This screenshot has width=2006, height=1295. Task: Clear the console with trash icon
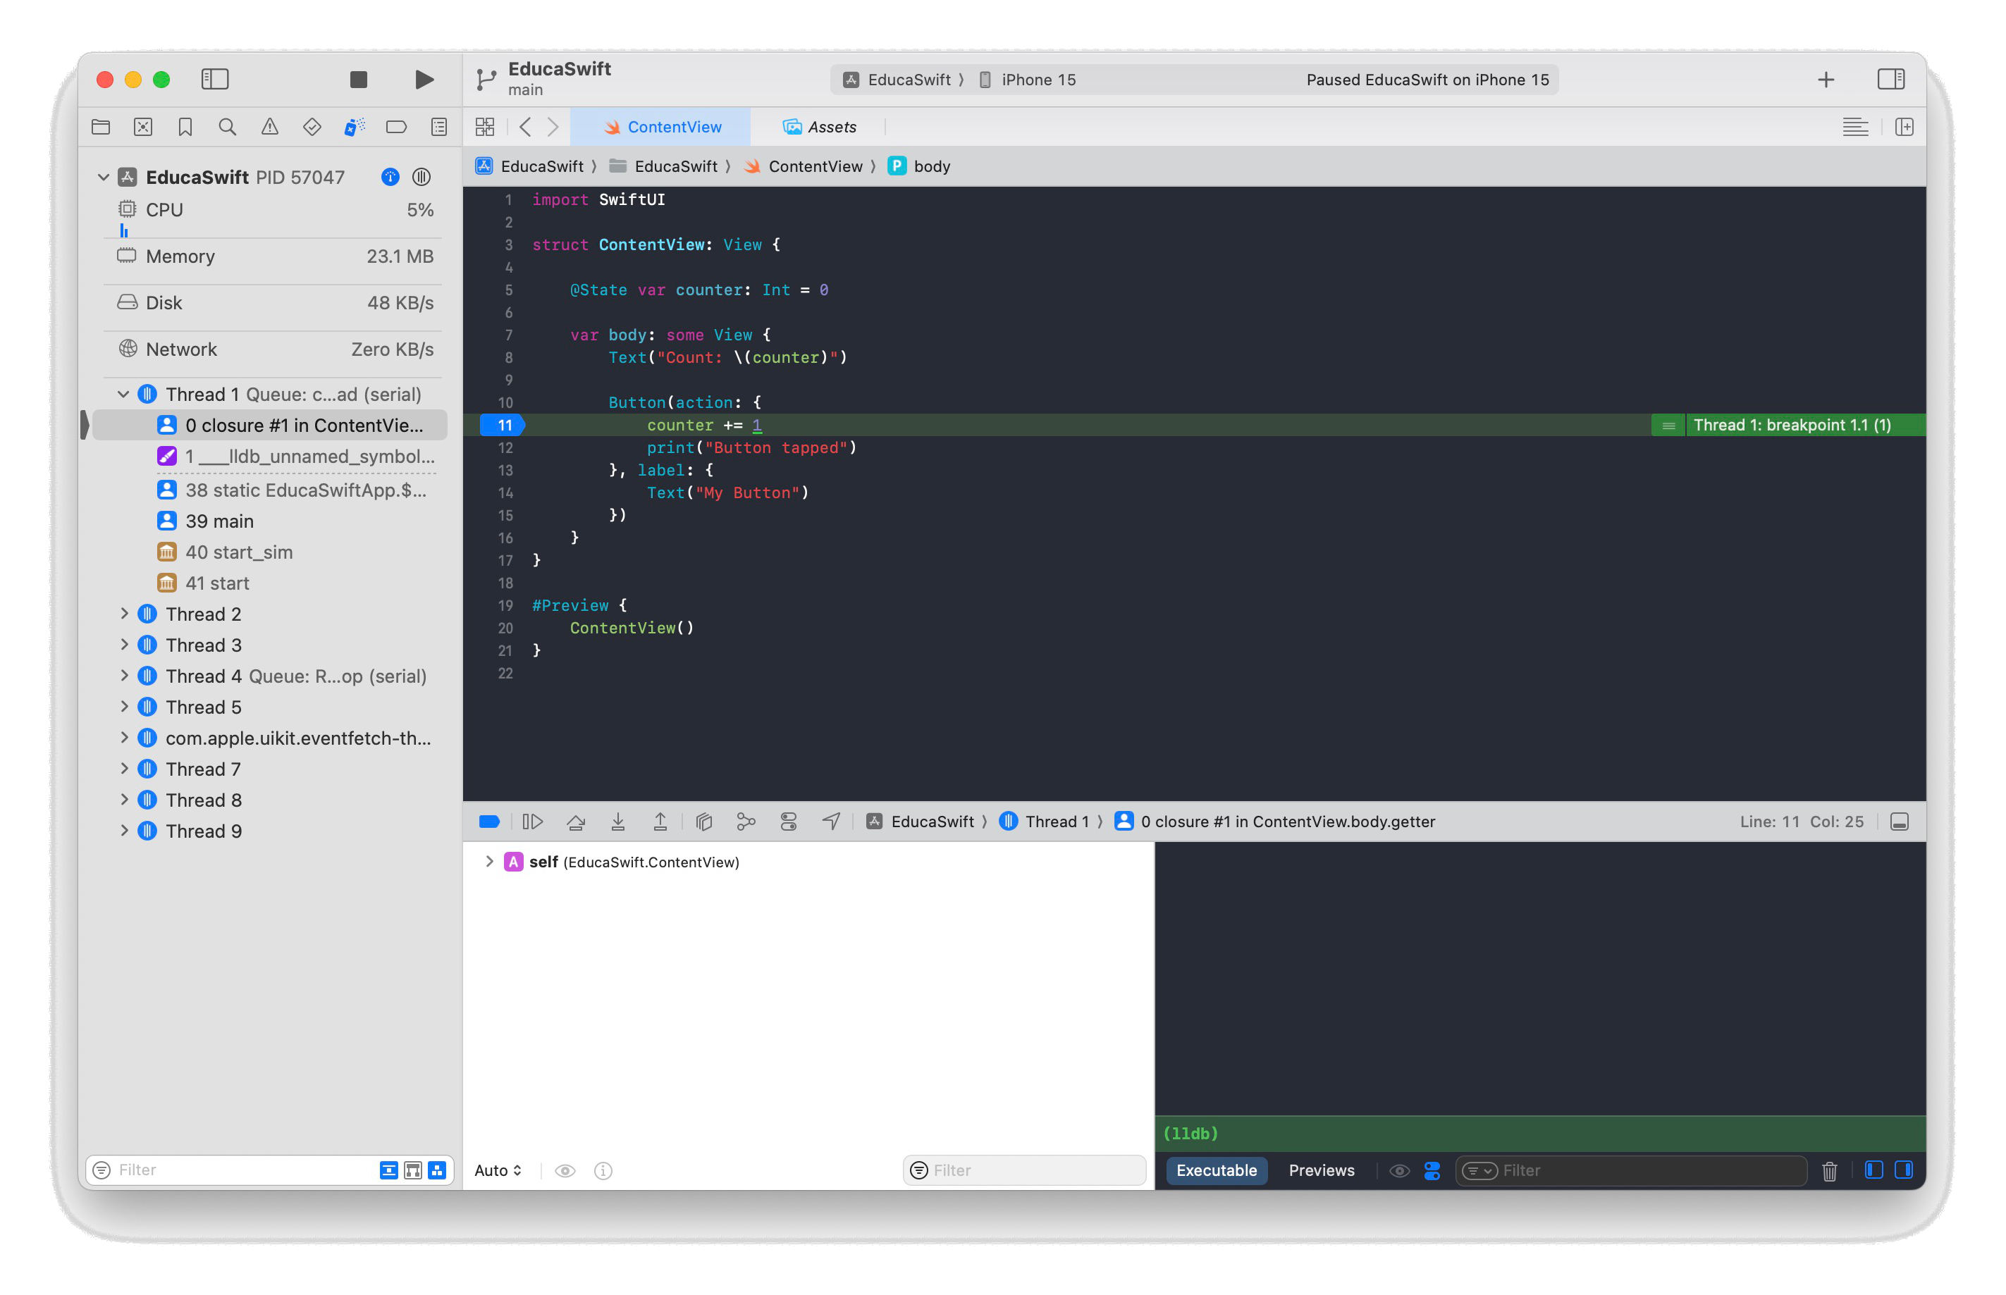(x=1828, y=1170)
